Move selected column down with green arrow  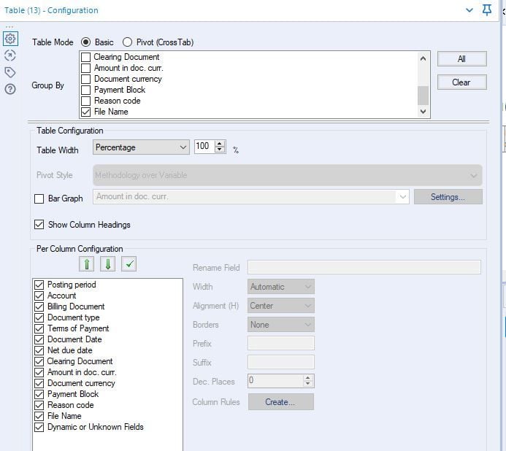pos(108,264)
